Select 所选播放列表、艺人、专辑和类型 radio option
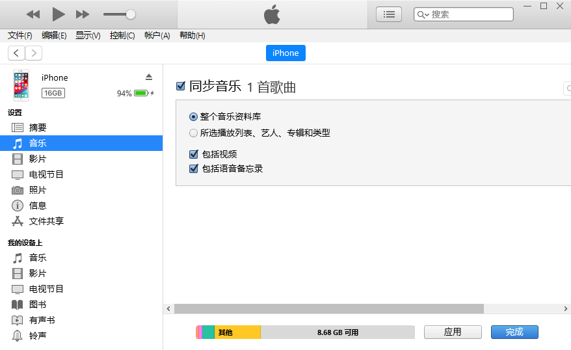This screenshot has height=350, width=571. (x=193, y=133)
